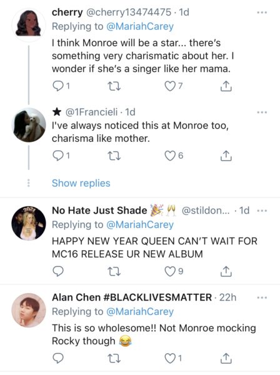Screen dimensions: 280x375
Task: Retweet Alan Chen's tweet
Action: [114, 359]
